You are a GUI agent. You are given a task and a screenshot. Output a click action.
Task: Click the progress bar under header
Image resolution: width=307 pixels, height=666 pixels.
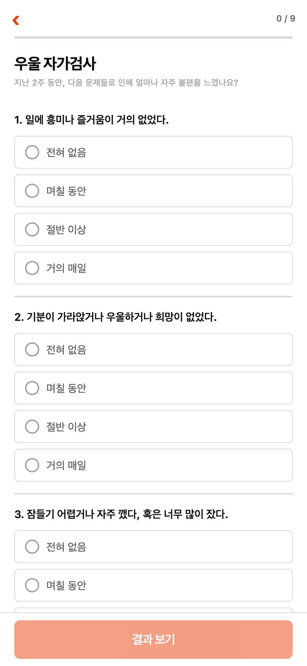point(153,37)
